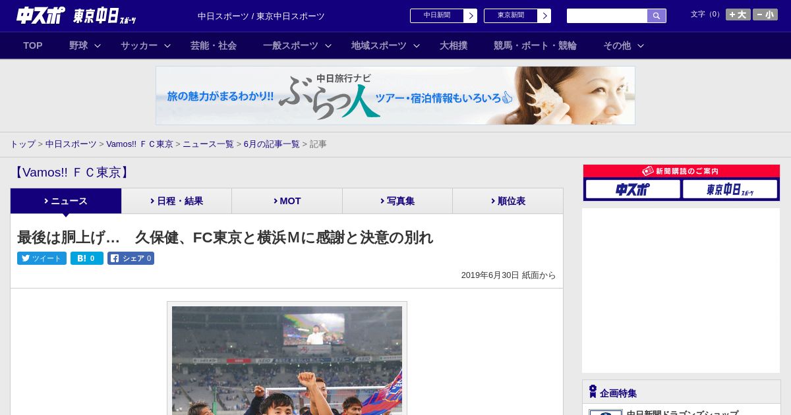
Task: Open 中日新聞ドラゴンズショップ link
Action: (x=682, y=412)
